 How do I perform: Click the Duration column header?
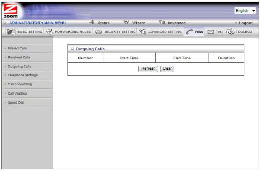click(x=226, y=58)
